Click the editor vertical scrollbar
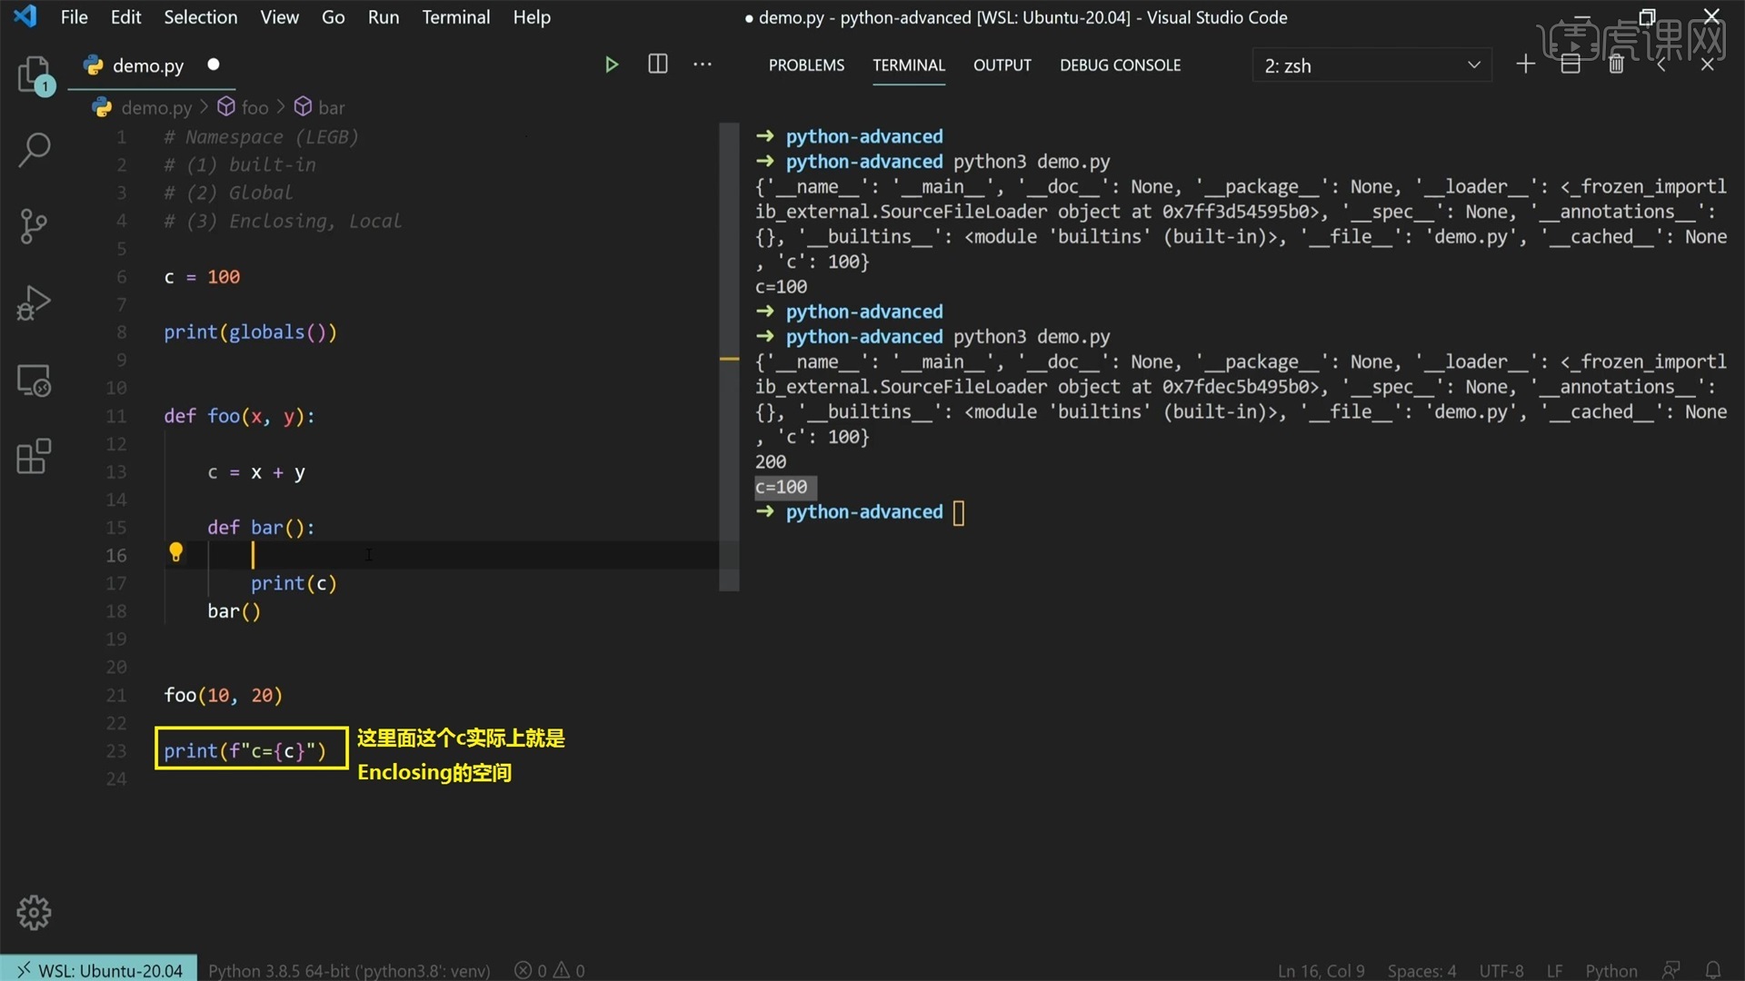This screenshot has height=981, width=1745. pos(729,357)
